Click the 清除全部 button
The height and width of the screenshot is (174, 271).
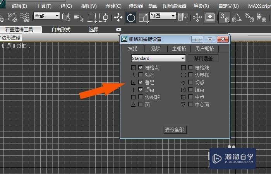[175, 130]
